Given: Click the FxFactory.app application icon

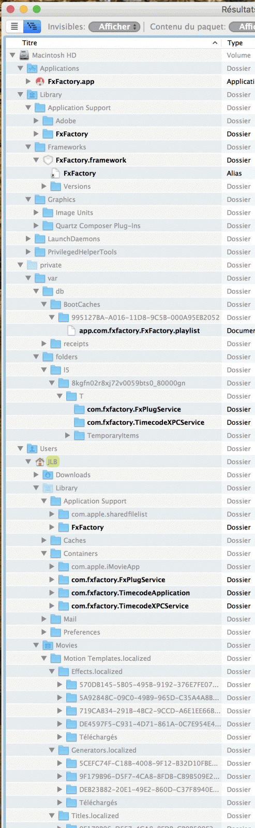Looking at the screenshot, I should 40,81.
